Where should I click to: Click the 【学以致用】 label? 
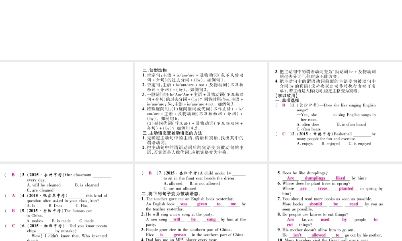coord(286,96)
